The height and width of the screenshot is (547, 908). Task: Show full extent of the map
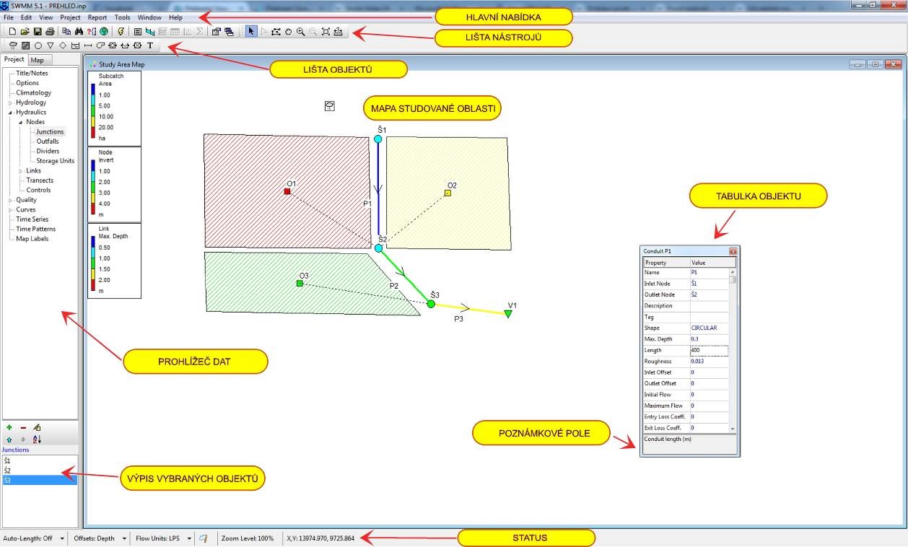(326, 32)
